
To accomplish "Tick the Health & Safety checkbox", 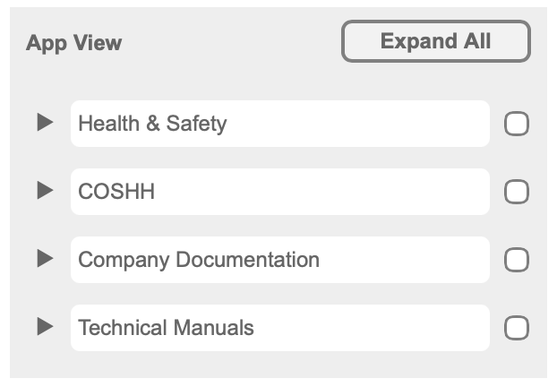I will [517, 124].
